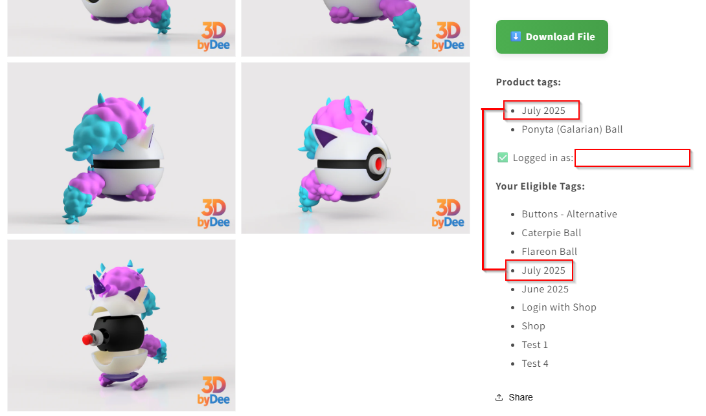
Task: Click the 3D byDee logo on exploded-view image
Action: (x=213, y=390)
